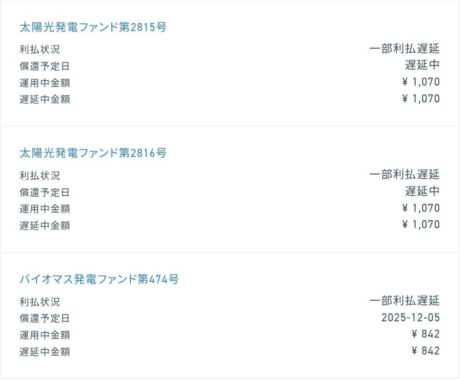Screen dimensions: 460x380
Task: Click 償還予定日 label in fund 第2816号 card
Action: pos(45,193)
